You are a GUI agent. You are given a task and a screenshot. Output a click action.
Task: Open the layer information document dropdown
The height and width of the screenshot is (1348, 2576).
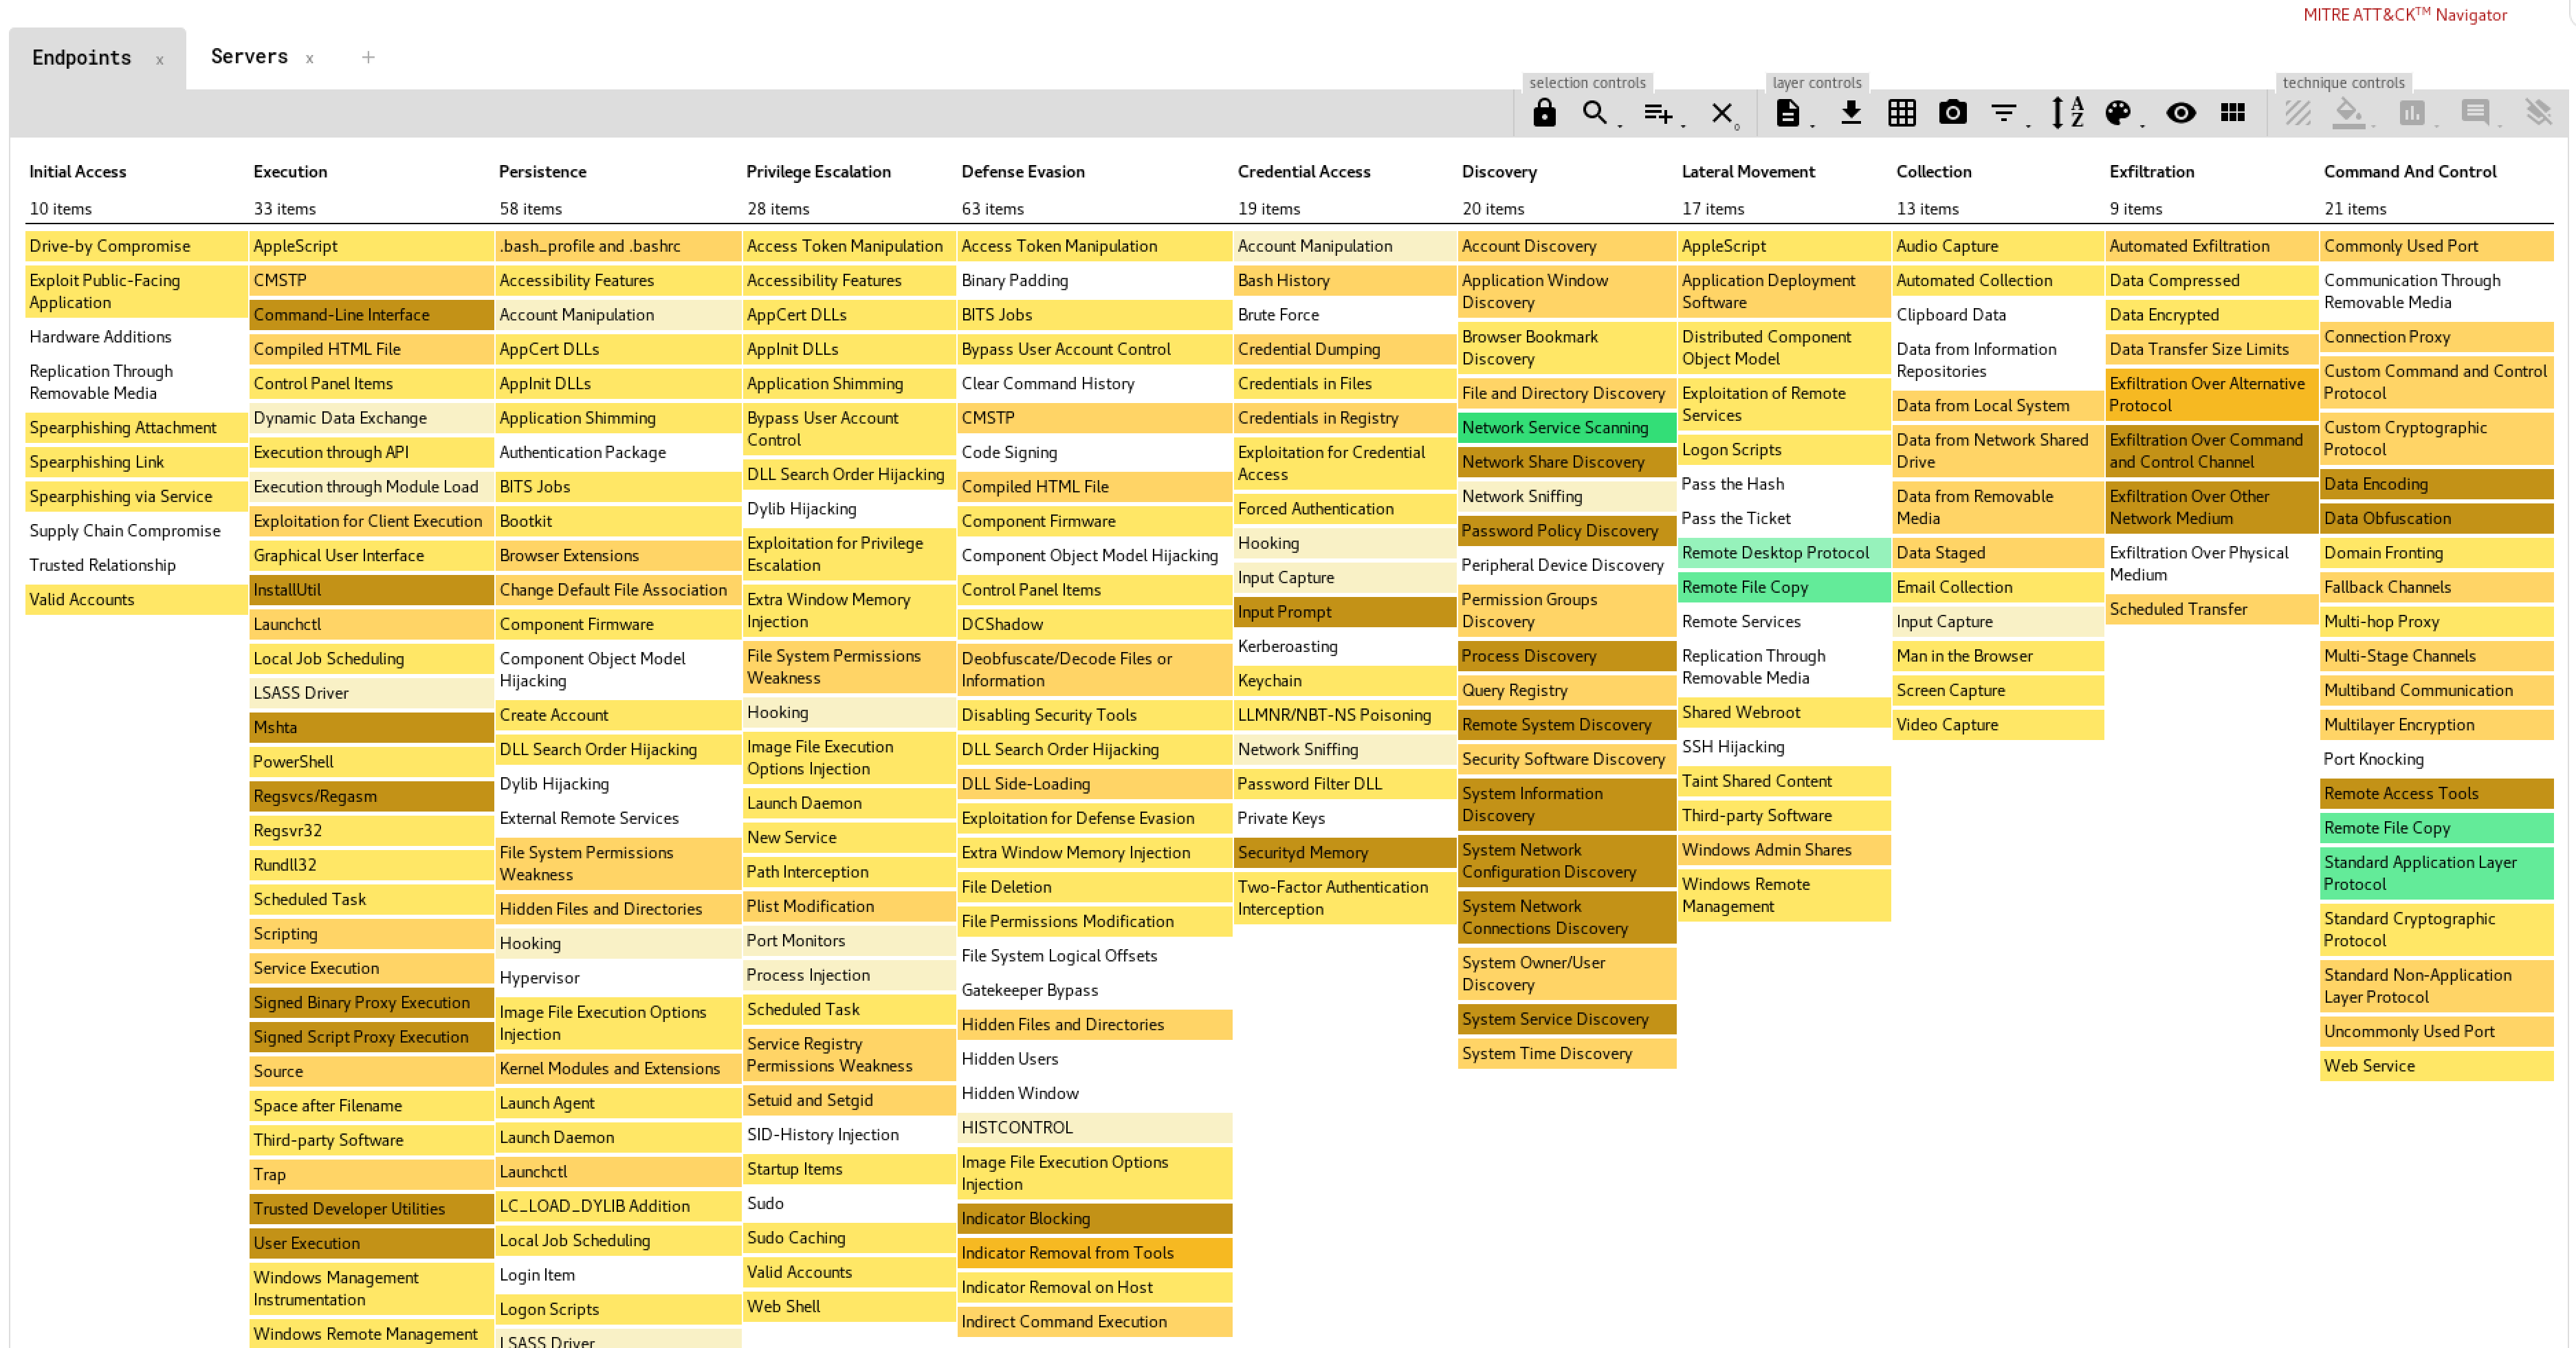tap(1788, 113)
